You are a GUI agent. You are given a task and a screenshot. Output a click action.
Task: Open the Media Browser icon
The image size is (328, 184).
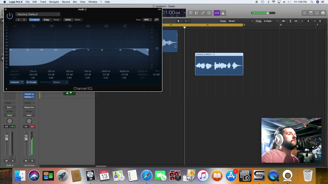(323, 13)
